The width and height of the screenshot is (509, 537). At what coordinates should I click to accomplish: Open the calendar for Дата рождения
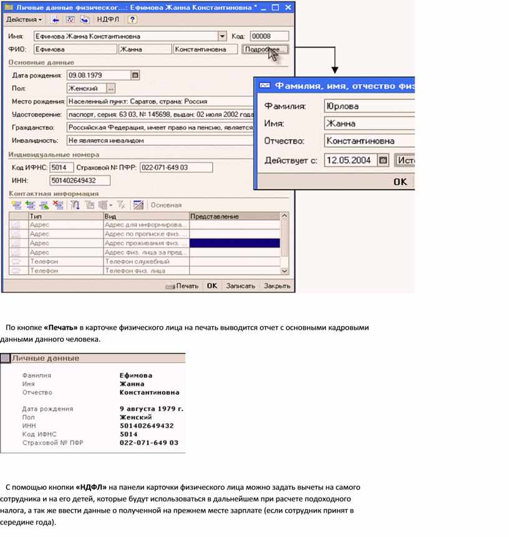coord(135,75)
